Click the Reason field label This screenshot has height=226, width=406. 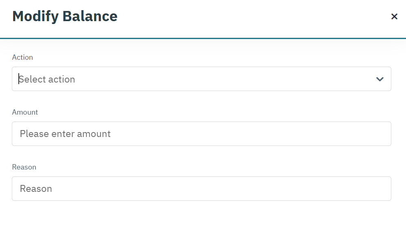[24, 167]
